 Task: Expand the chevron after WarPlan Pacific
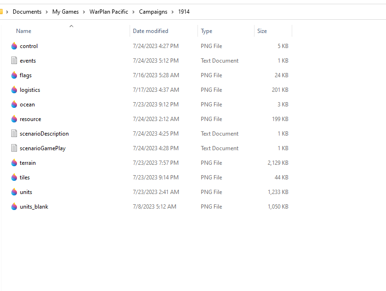[x=133, y=12]
